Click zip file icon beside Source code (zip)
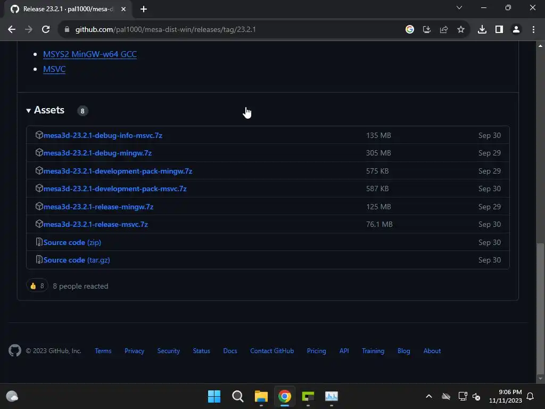Viewport: 545px width, 409px height. point(39,242)
